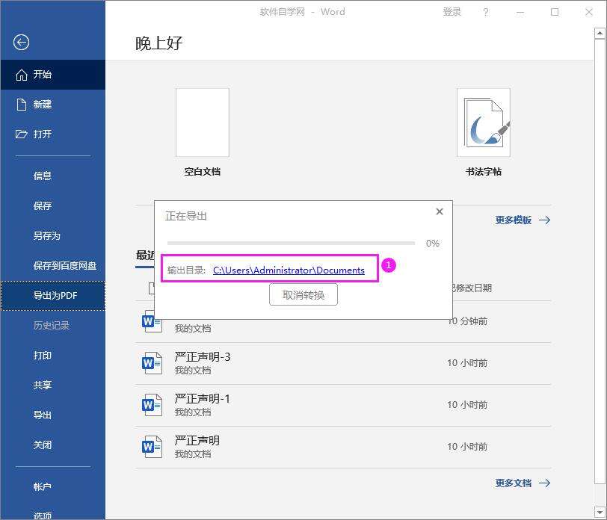The height and width of the screenshot is (520, 607).
Task: Select 打开 in the sidebar
Action: pos(52,134)
